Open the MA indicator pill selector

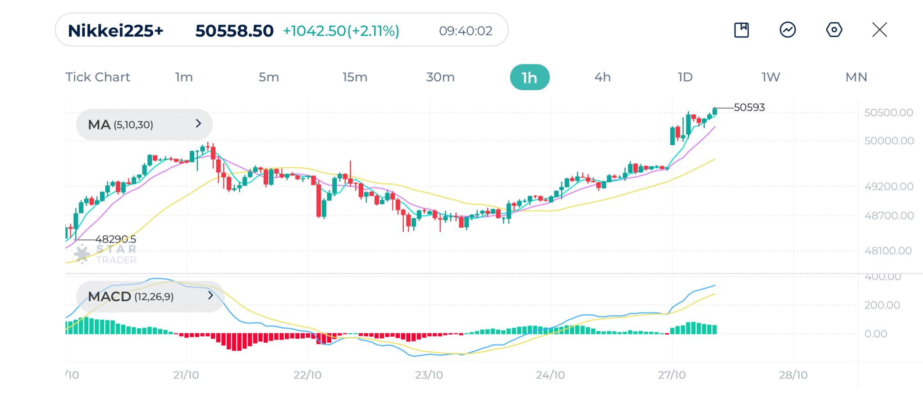(x=121, y=124)
